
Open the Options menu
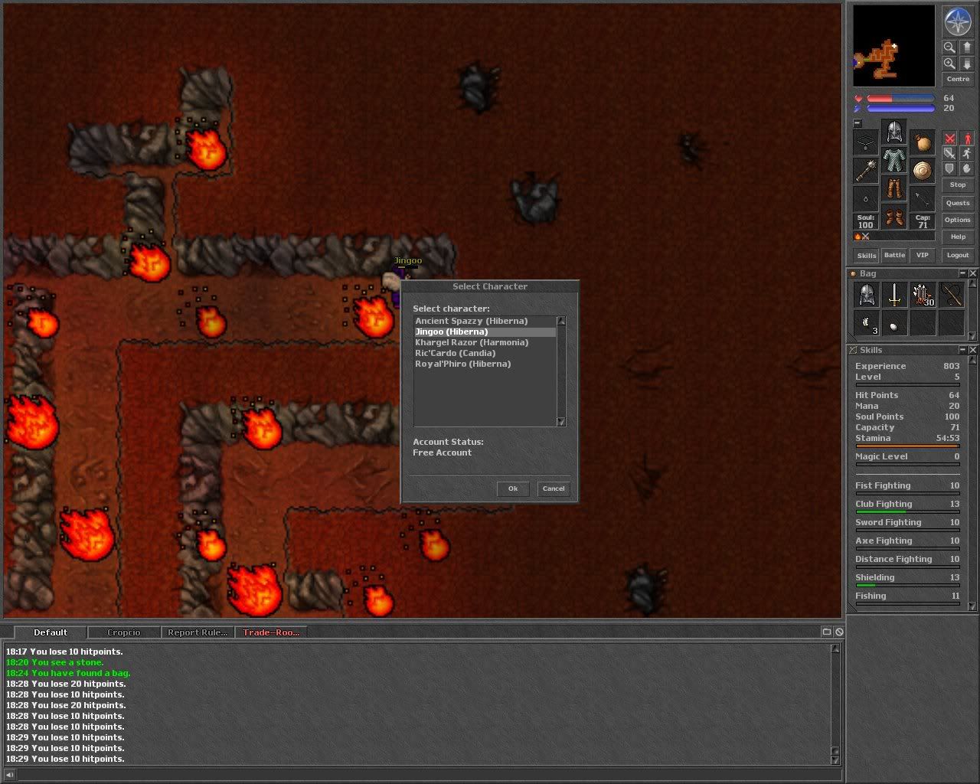point(958,220)
